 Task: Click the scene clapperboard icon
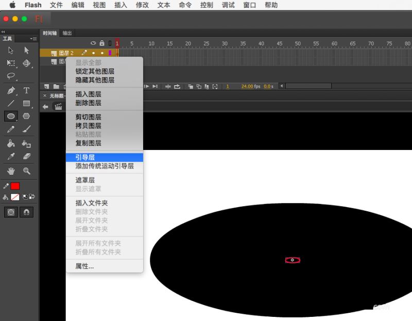tap(58, 107)
